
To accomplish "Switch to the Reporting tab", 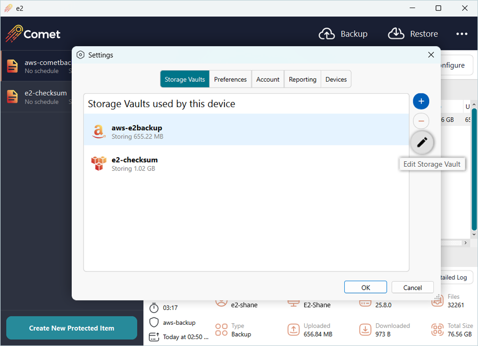I will (302, 79).
